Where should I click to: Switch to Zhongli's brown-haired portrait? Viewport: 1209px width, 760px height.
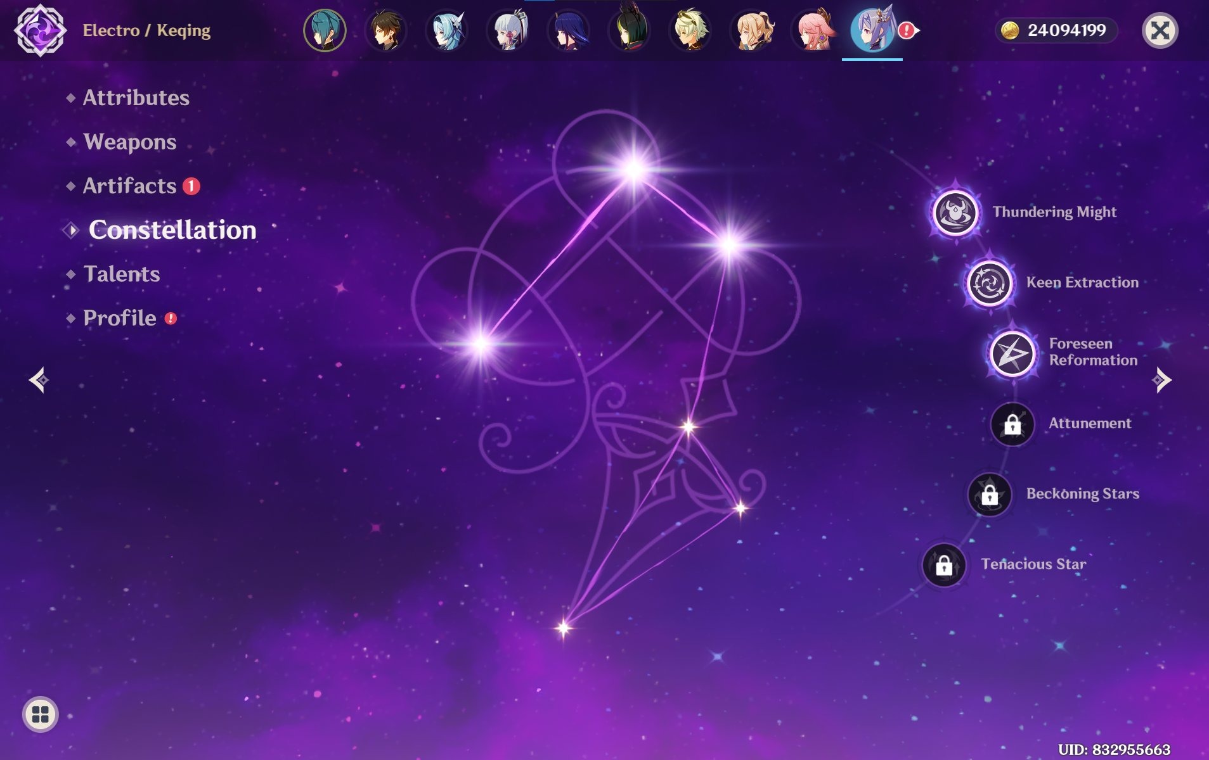click(x=385, y=30)
